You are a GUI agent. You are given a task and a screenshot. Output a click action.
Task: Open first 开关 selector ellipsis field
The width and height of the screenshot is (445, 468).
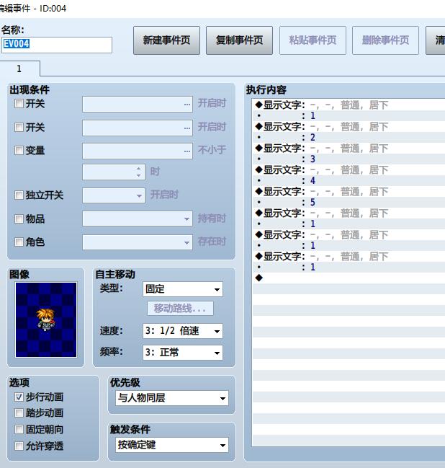click(138, 104)
